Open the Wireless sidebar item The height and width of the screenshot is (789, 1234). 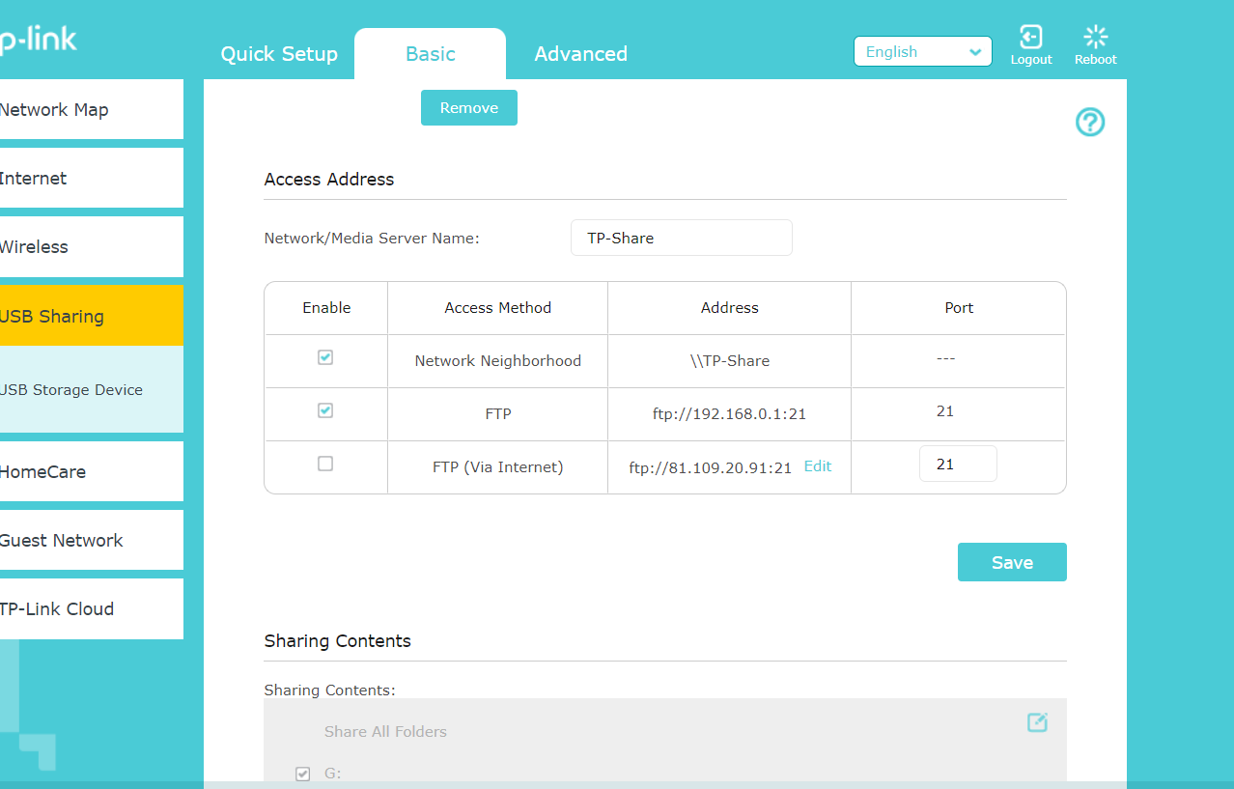point(91,246)
